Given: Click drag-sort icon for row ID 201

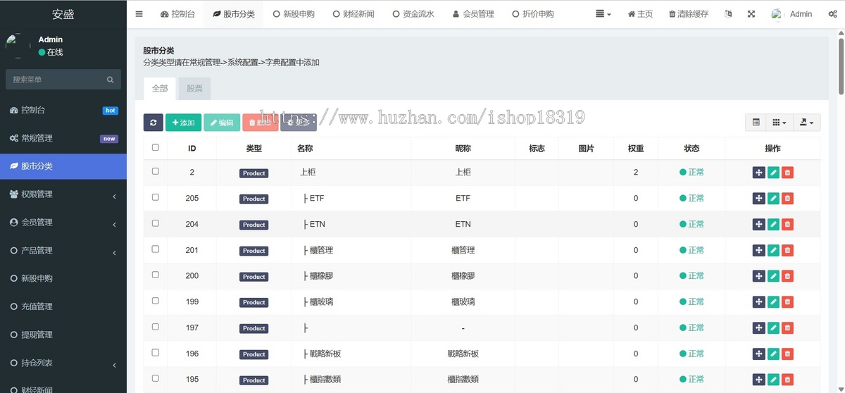Looking at the screenshot, I should [x=758, y=251].
